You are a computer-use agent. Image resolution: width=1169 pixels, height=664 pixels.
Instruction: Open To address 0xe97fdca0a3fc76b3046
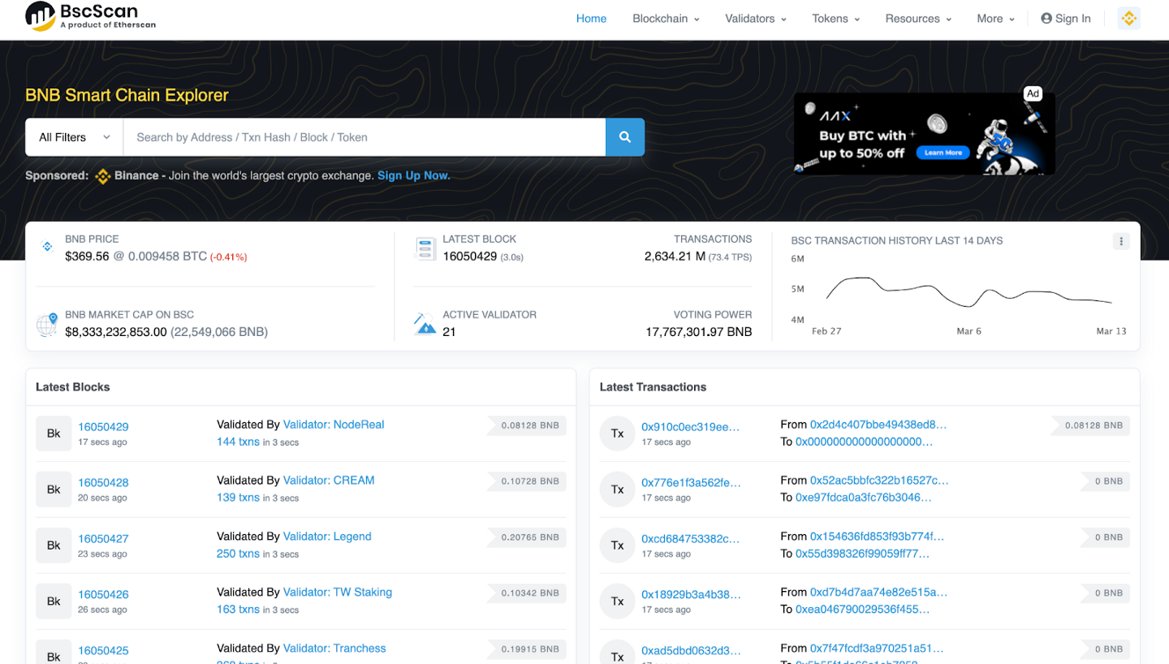coord(864,498)
